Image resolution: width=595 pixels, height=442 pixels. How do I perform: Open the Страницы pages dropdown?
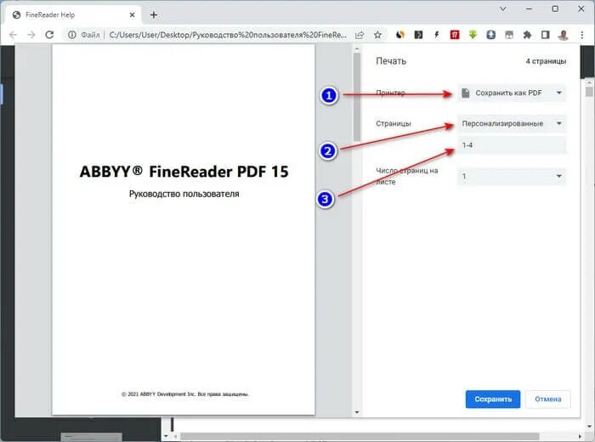(512, 124)
